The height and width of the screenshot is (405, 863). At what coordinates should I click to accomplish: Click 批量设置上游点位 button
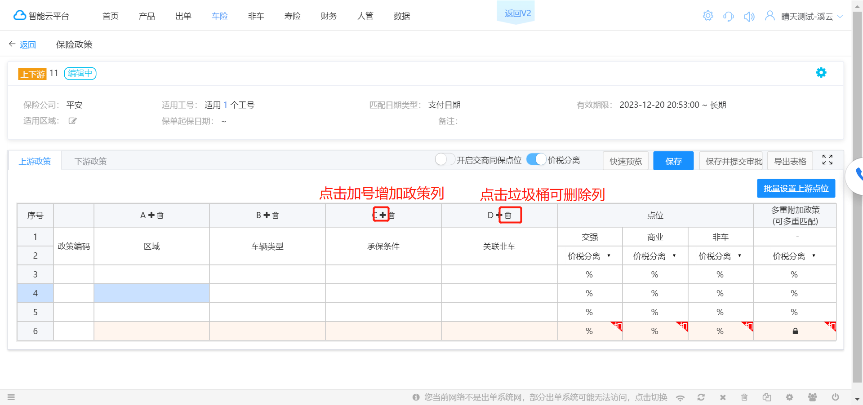point(796,189)
